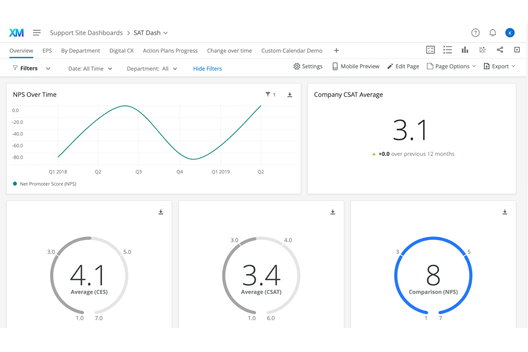The image size is (528, 352).
Task: Click the Company CSAT Average value 3.1
Action: [410, 130]
